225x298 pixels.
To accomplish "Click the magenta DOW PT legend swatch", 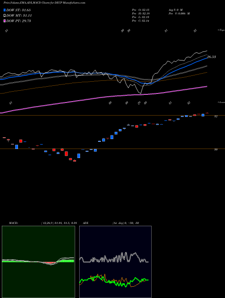I will (4, 21).
